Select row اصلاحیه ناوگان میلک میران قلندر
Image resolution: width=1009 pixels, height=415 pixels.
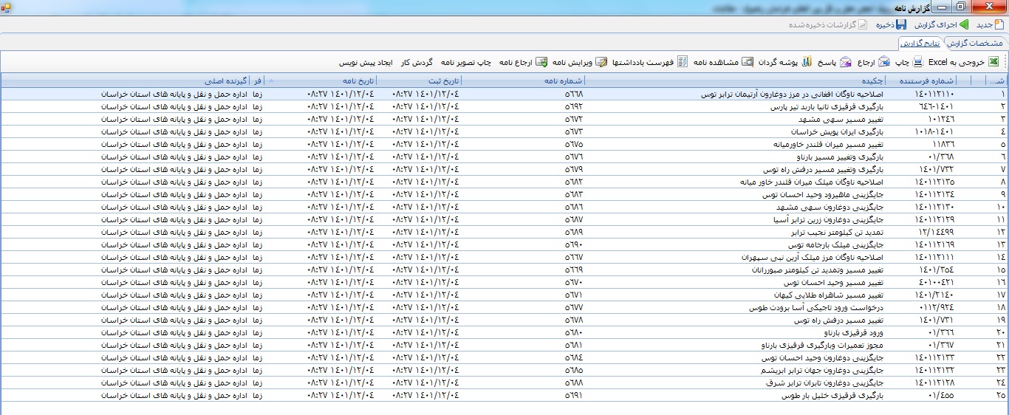[504, 182]
